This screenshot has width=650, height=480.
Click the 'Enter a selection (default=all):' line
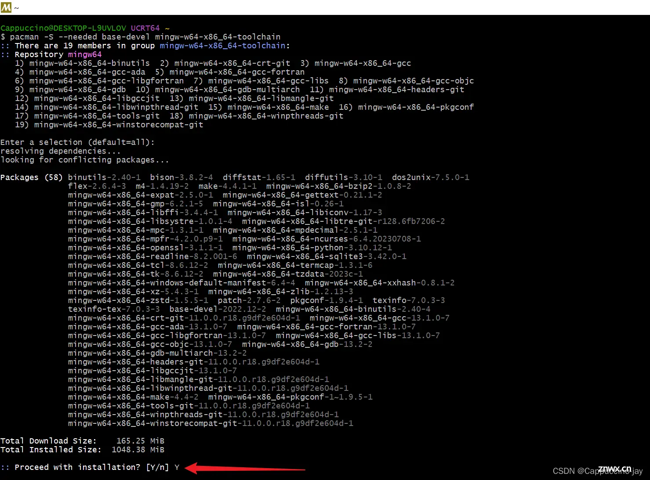coord(78,142)
